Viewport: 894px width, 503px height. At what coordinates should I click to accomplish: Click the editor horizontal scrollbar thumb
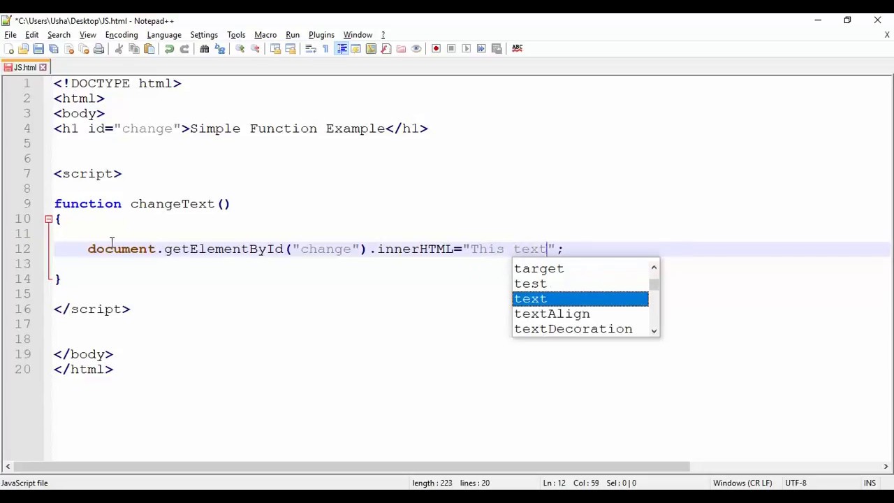tap(352, 467)
